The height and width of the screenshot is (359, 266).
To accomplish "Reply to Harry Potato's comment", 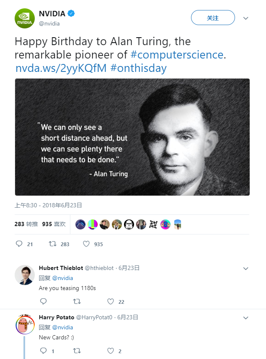I will [x=43, y=351].
